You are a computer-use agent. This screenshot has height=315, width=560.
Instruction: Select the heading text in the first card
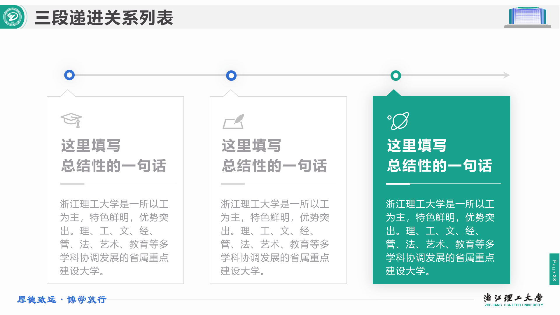click(x=114, y=156)
